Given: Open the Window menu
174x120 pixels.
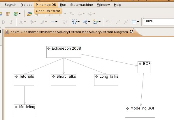Looking at the screenshot, I should coord(103,5).
